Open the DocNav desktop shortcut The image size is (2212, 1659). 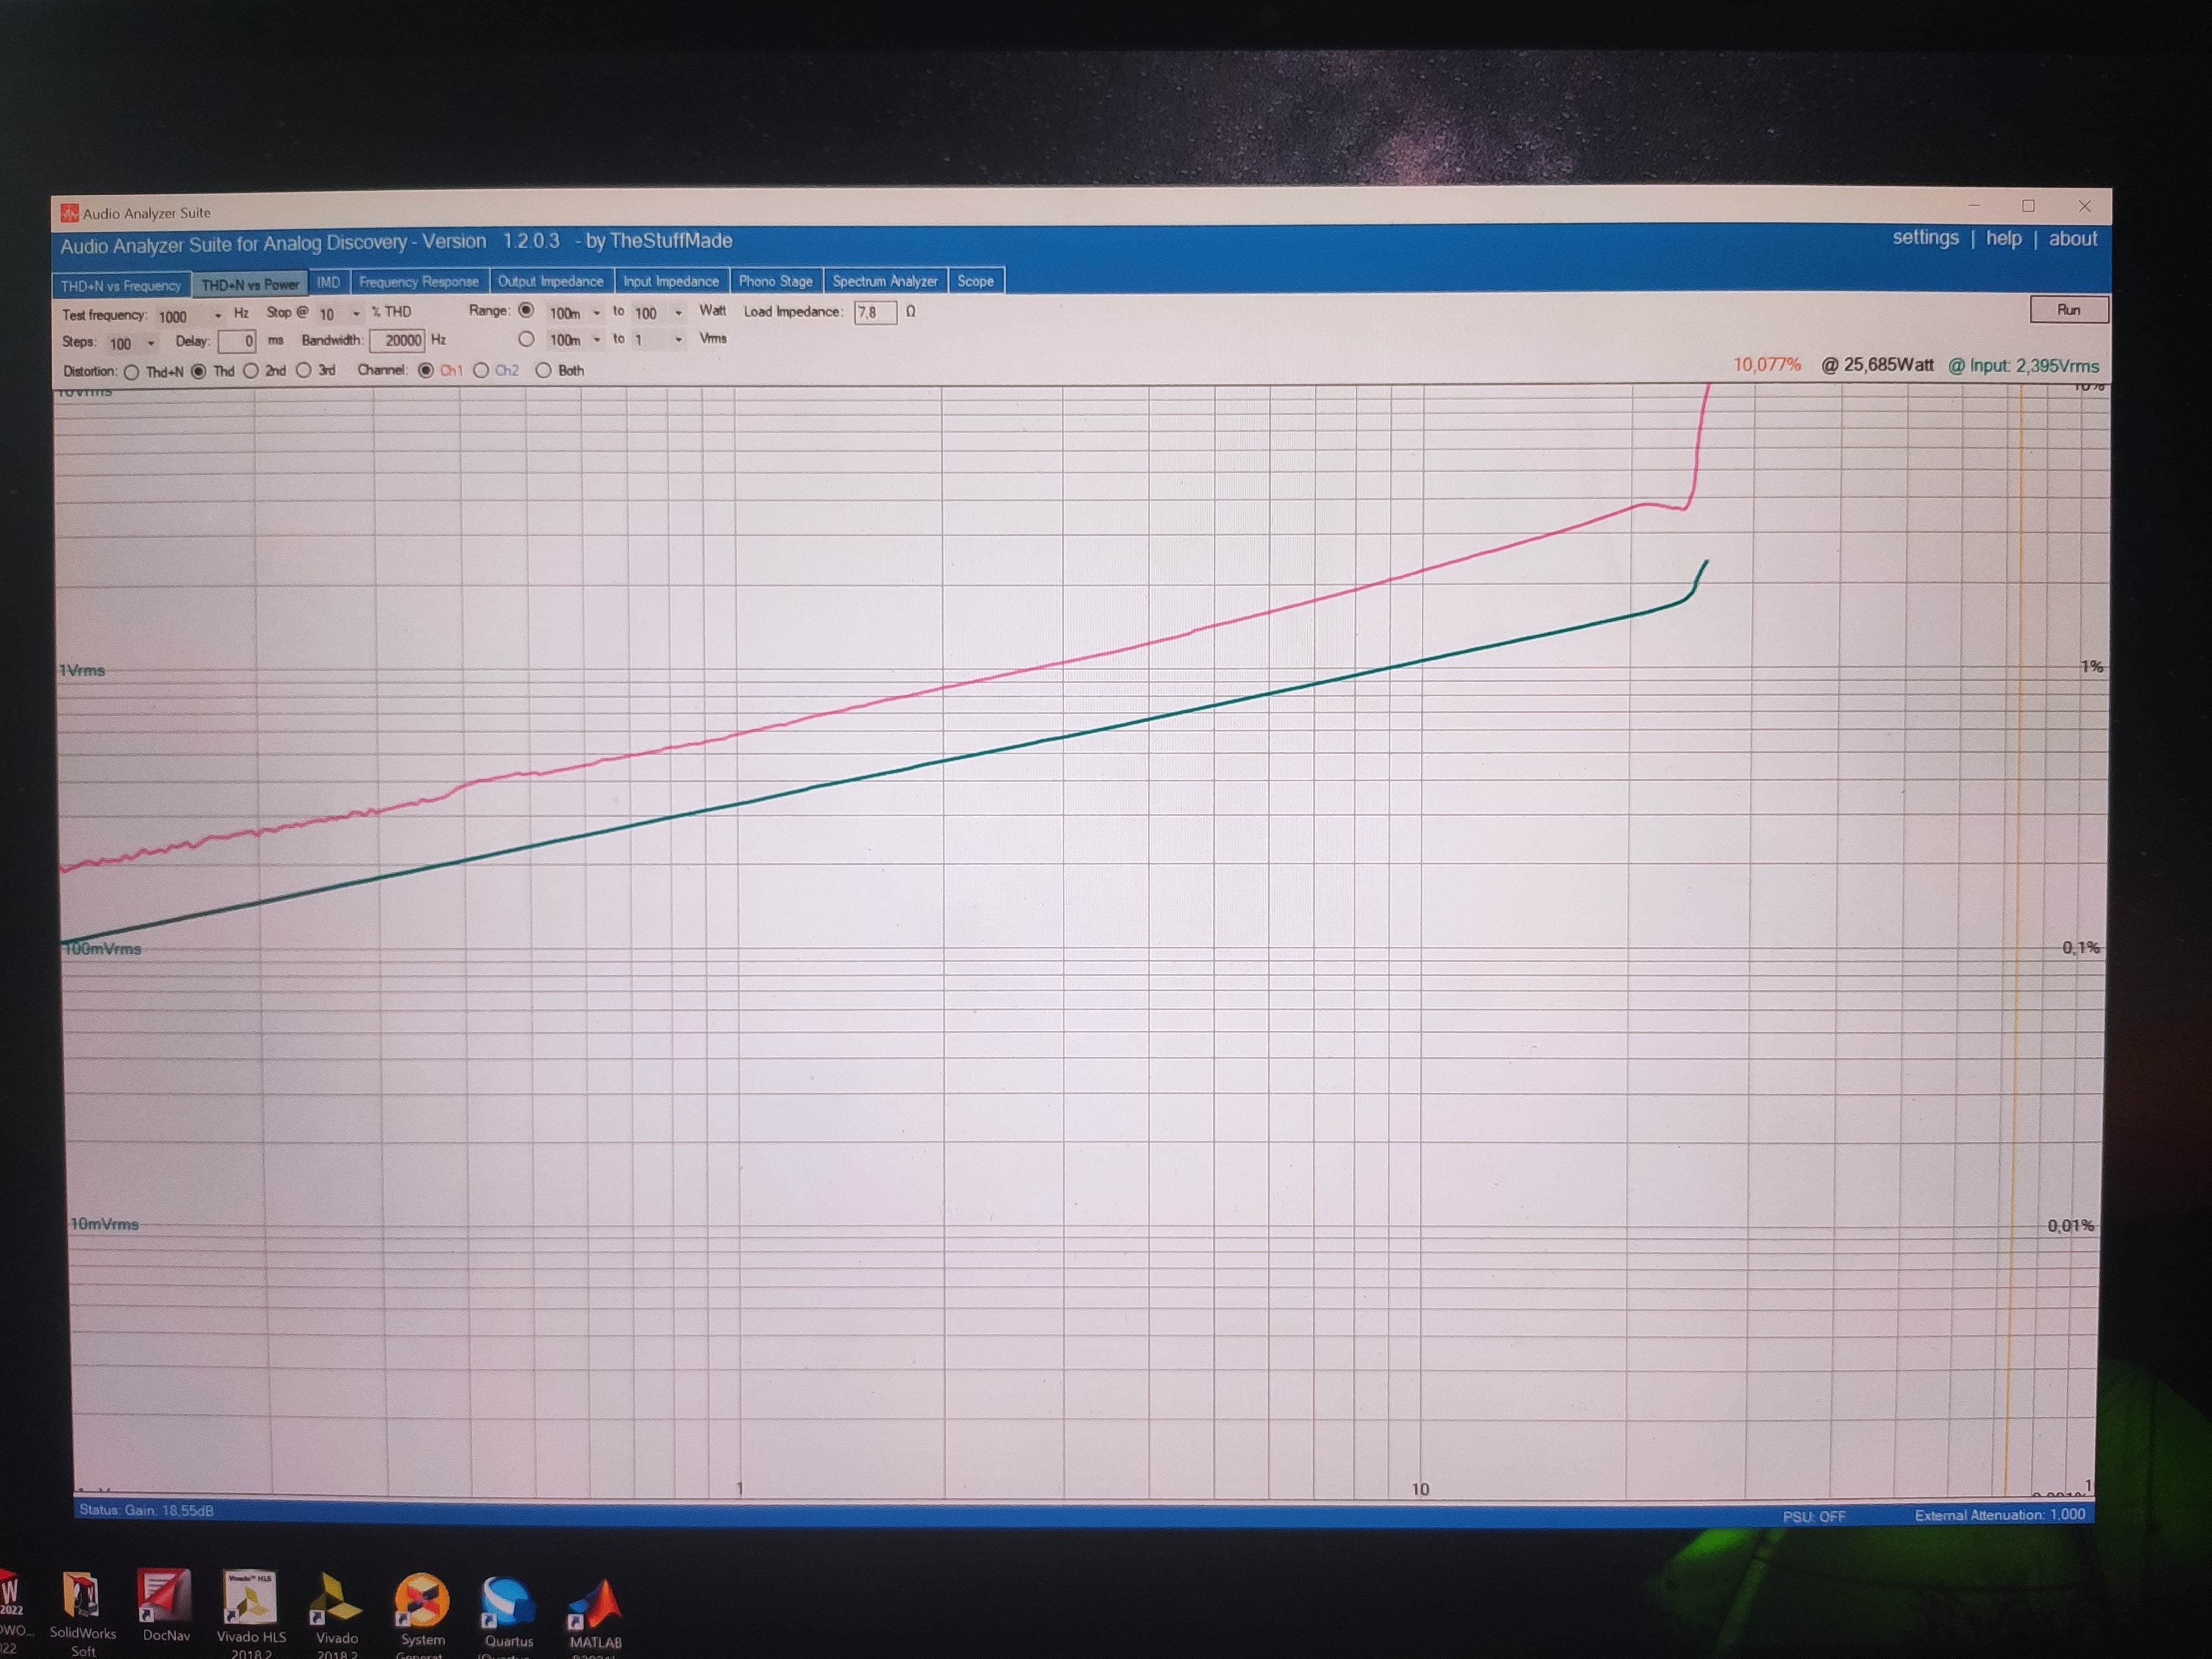165,1598
